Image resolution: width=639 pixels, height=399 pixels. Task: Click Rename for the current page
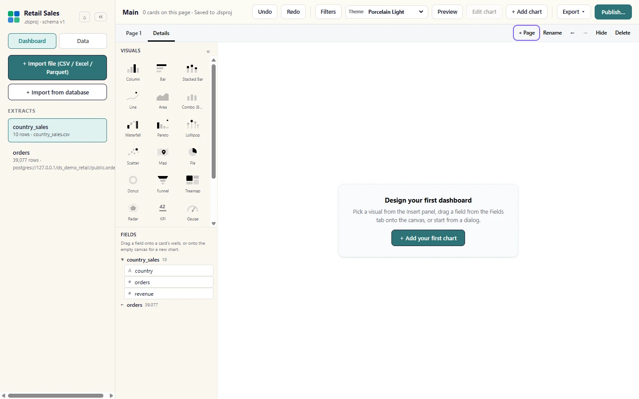coord(552,33)
